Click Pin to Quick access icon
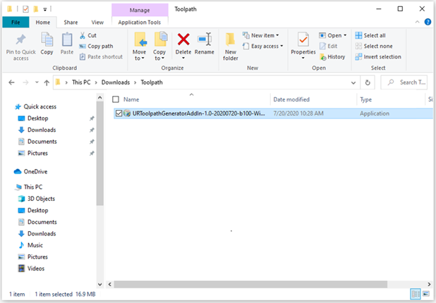This screenshot has width=436, height=303. [21, 39]
